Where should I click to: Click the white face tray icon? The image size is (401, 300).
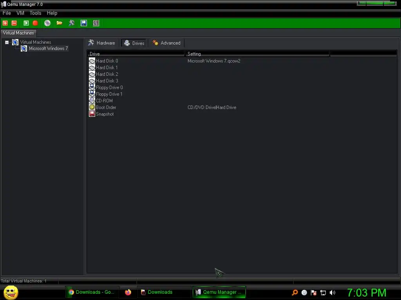304,293
